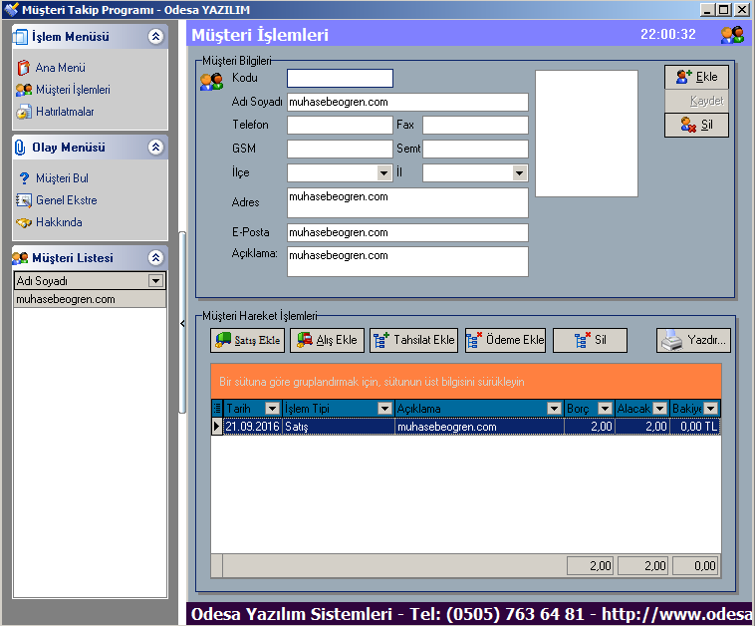The height and width of the screenshot is (626, 755).
Task: Click the Sil button under Kaydet
Action: (x=696, y=125)
